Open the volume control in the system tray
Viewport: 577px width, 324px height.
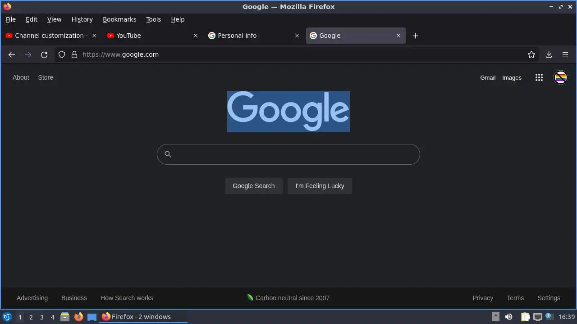click(508, 317)
